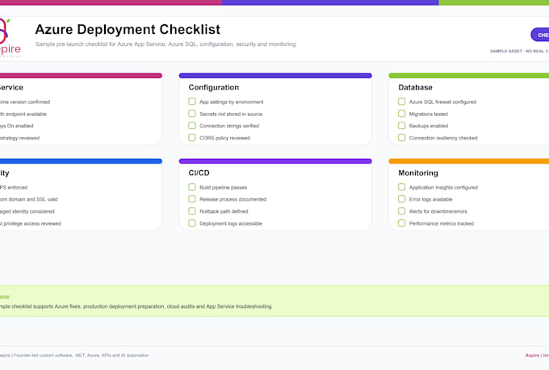Mark 'Azure SQL firewall configured' as done

[x=401, y=102]
